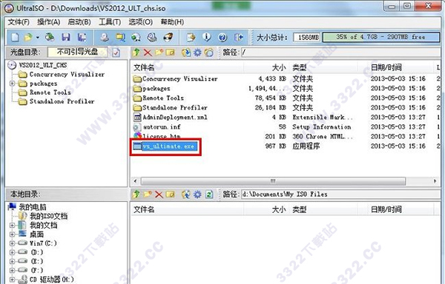The height and width of the screenshot is (284, 445).
Task: Select Concurrency Visualizer in the disc tree
Action: pos(67,75)
